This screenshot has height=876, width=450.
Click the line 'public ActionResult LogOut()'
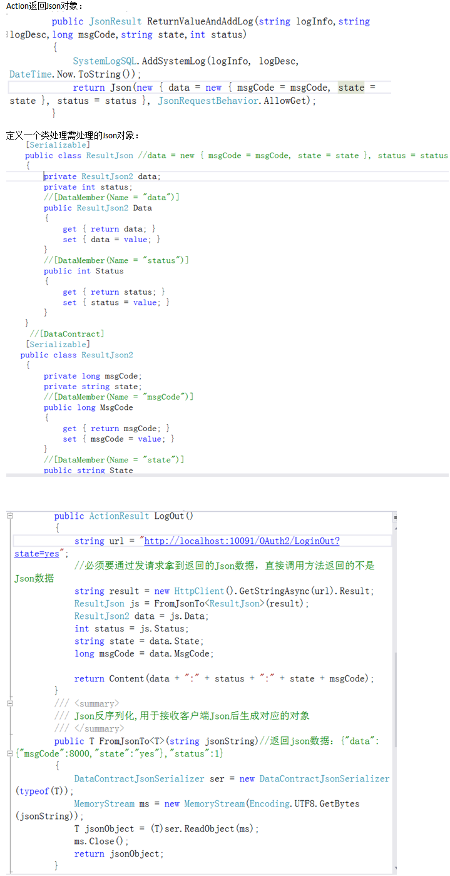(x=124, y=516)
